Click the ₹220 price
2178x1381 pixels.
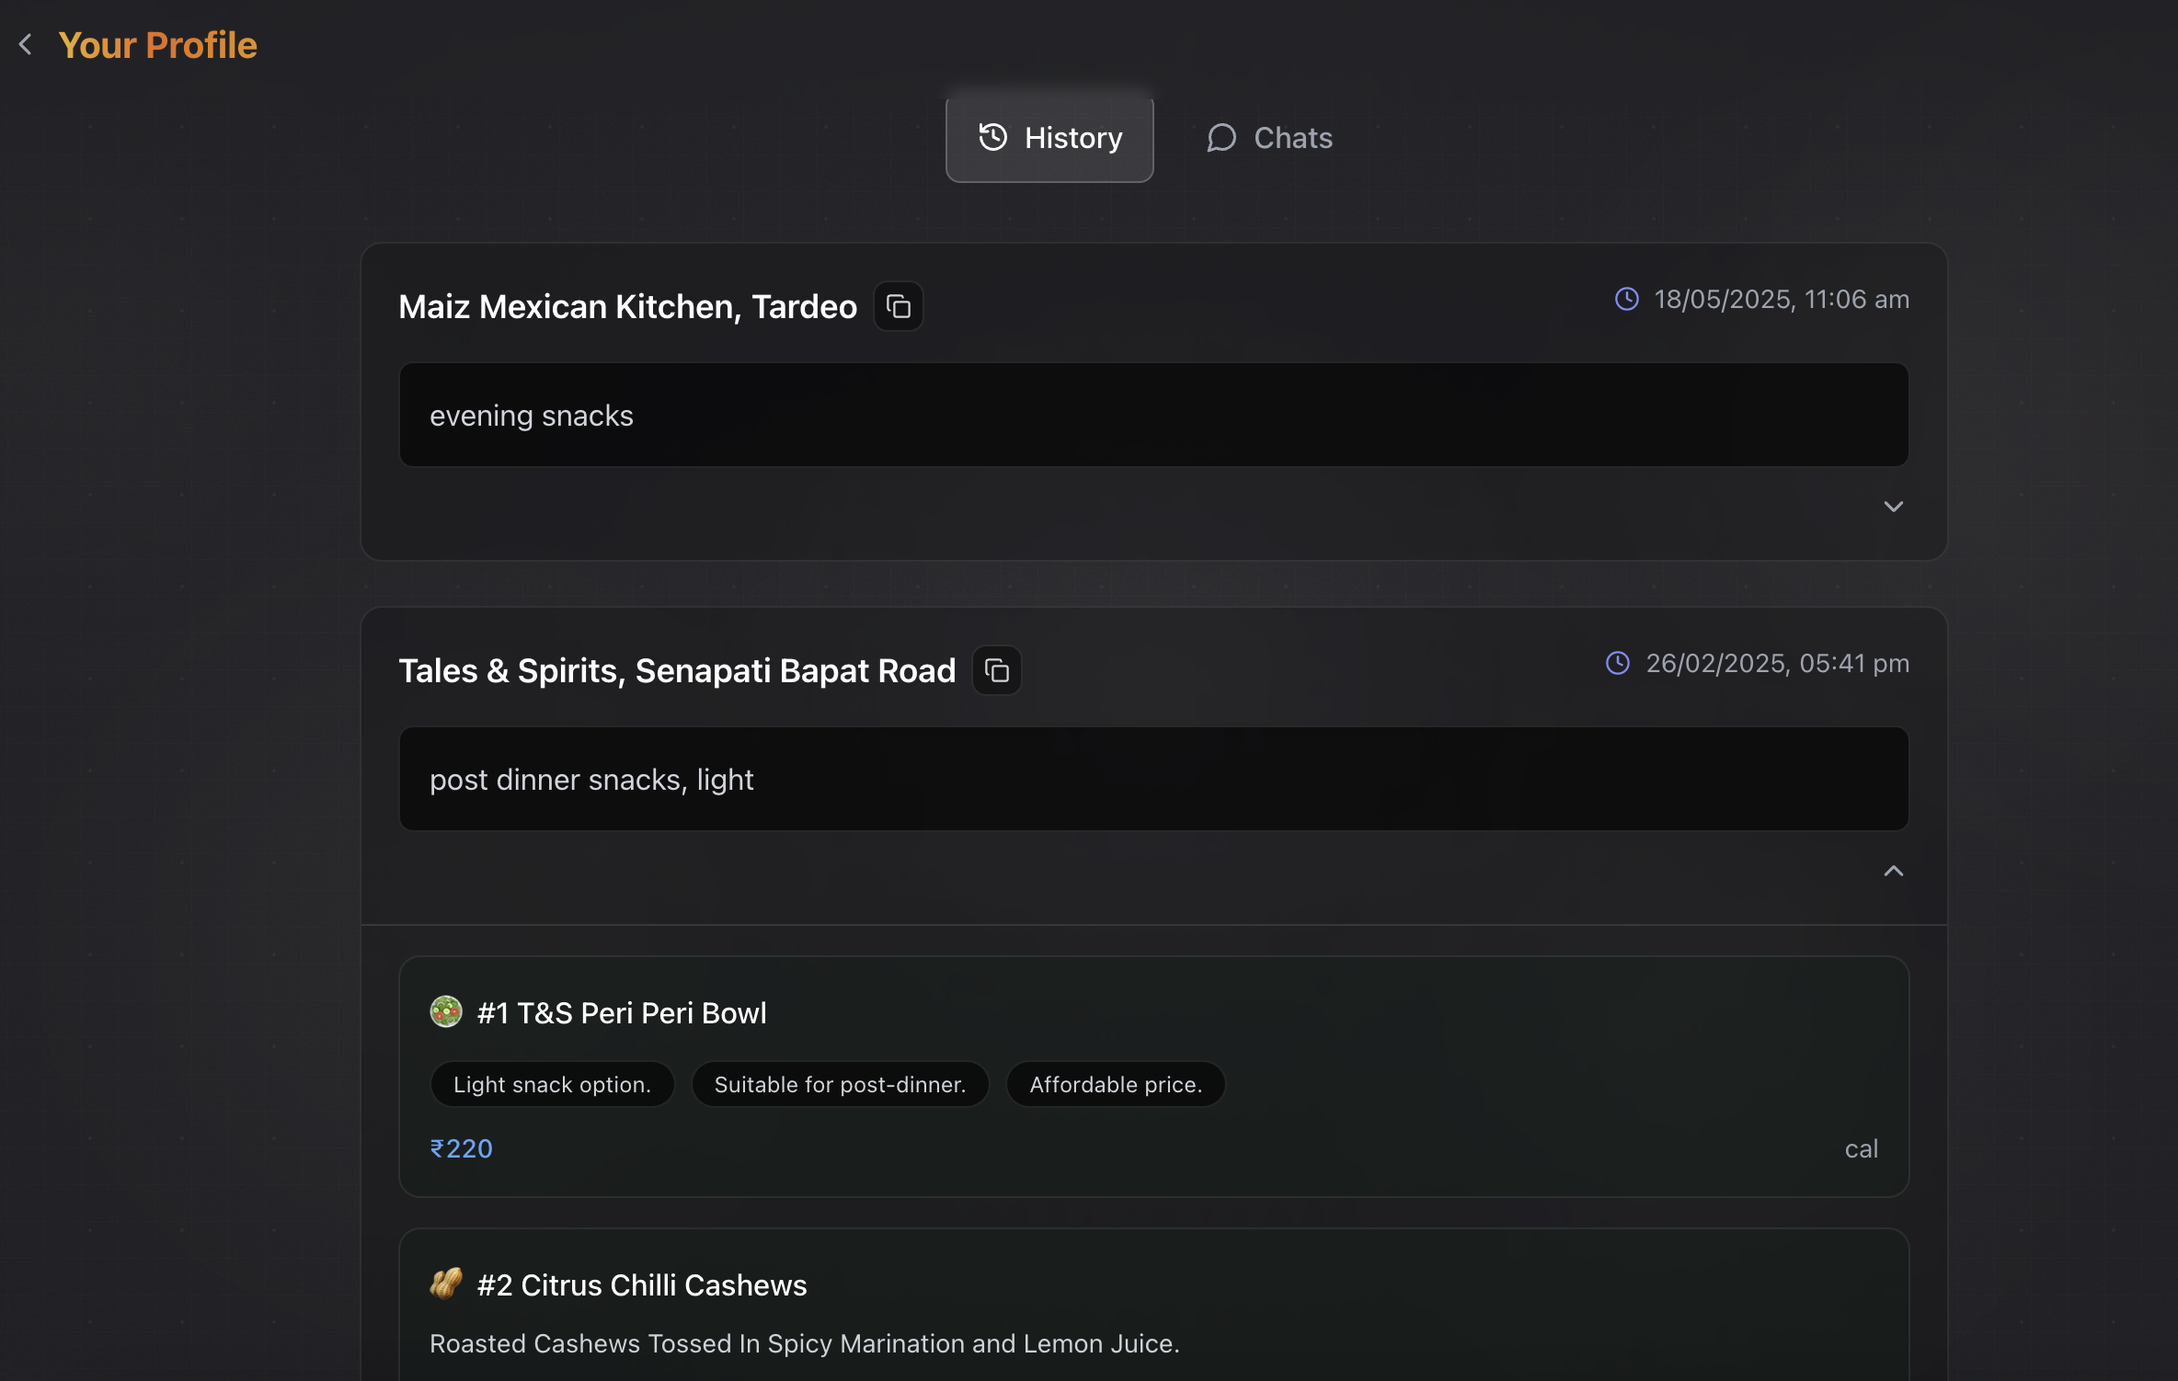(462, 1149)
